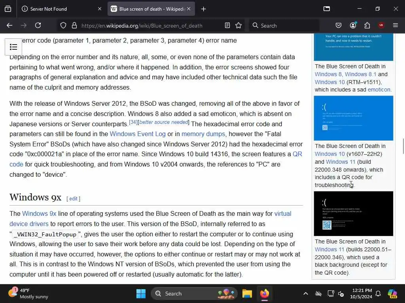
Task: Open tracking protection shield icon
Action: (x=63, y=26)
